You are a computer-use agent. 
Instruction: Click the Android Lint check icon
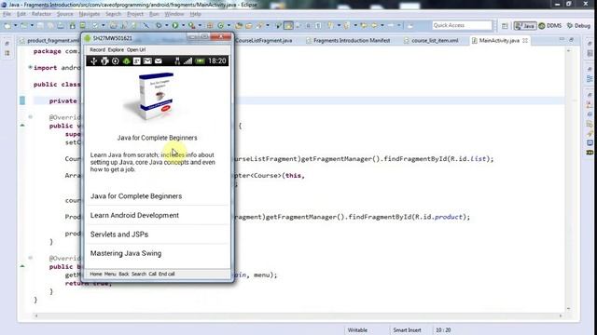95,25
